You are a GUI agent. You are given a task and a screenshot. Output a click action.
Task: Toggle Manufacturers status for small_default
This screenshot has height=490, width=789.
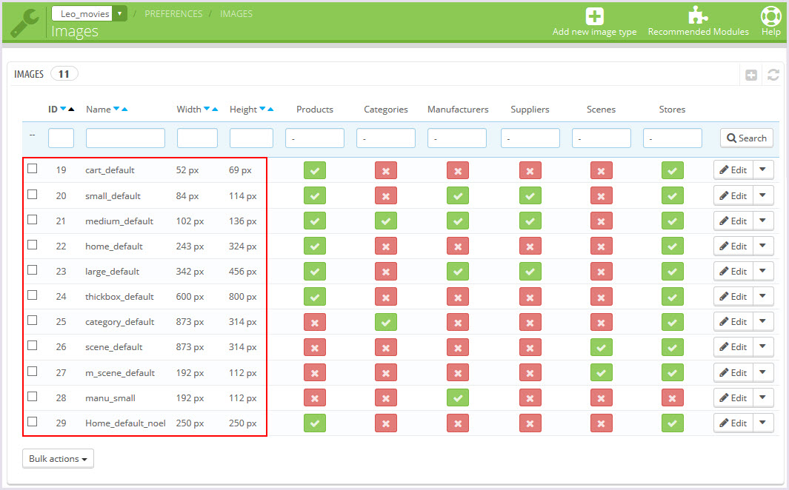(x=457, y=195)
